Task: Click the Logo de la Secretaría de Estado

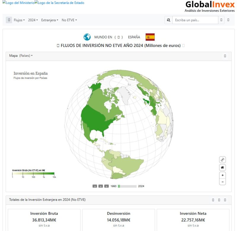Action: coord(59,3)
